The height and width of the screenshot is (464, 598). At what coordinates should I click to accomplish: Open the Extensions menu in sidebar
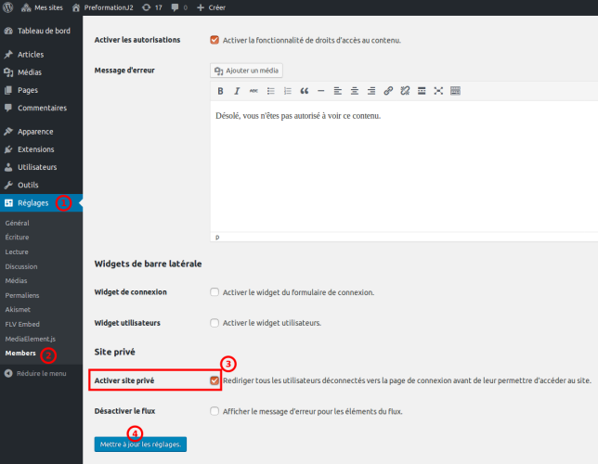tap(35, 149)
